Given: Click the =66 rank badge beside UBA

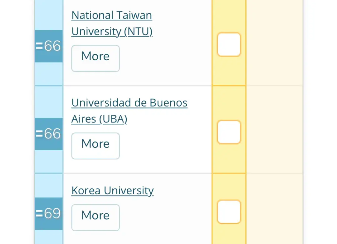Looking at the screenshot, I should click(x=49, y=134).
